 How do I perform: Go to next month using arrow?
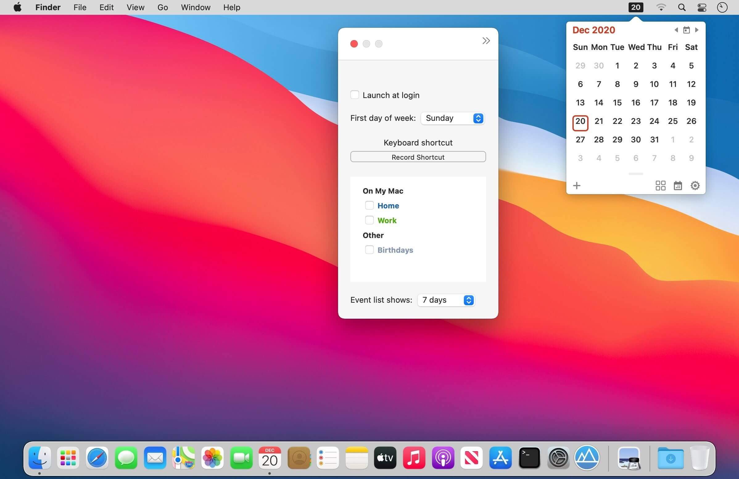click(697, 30)
